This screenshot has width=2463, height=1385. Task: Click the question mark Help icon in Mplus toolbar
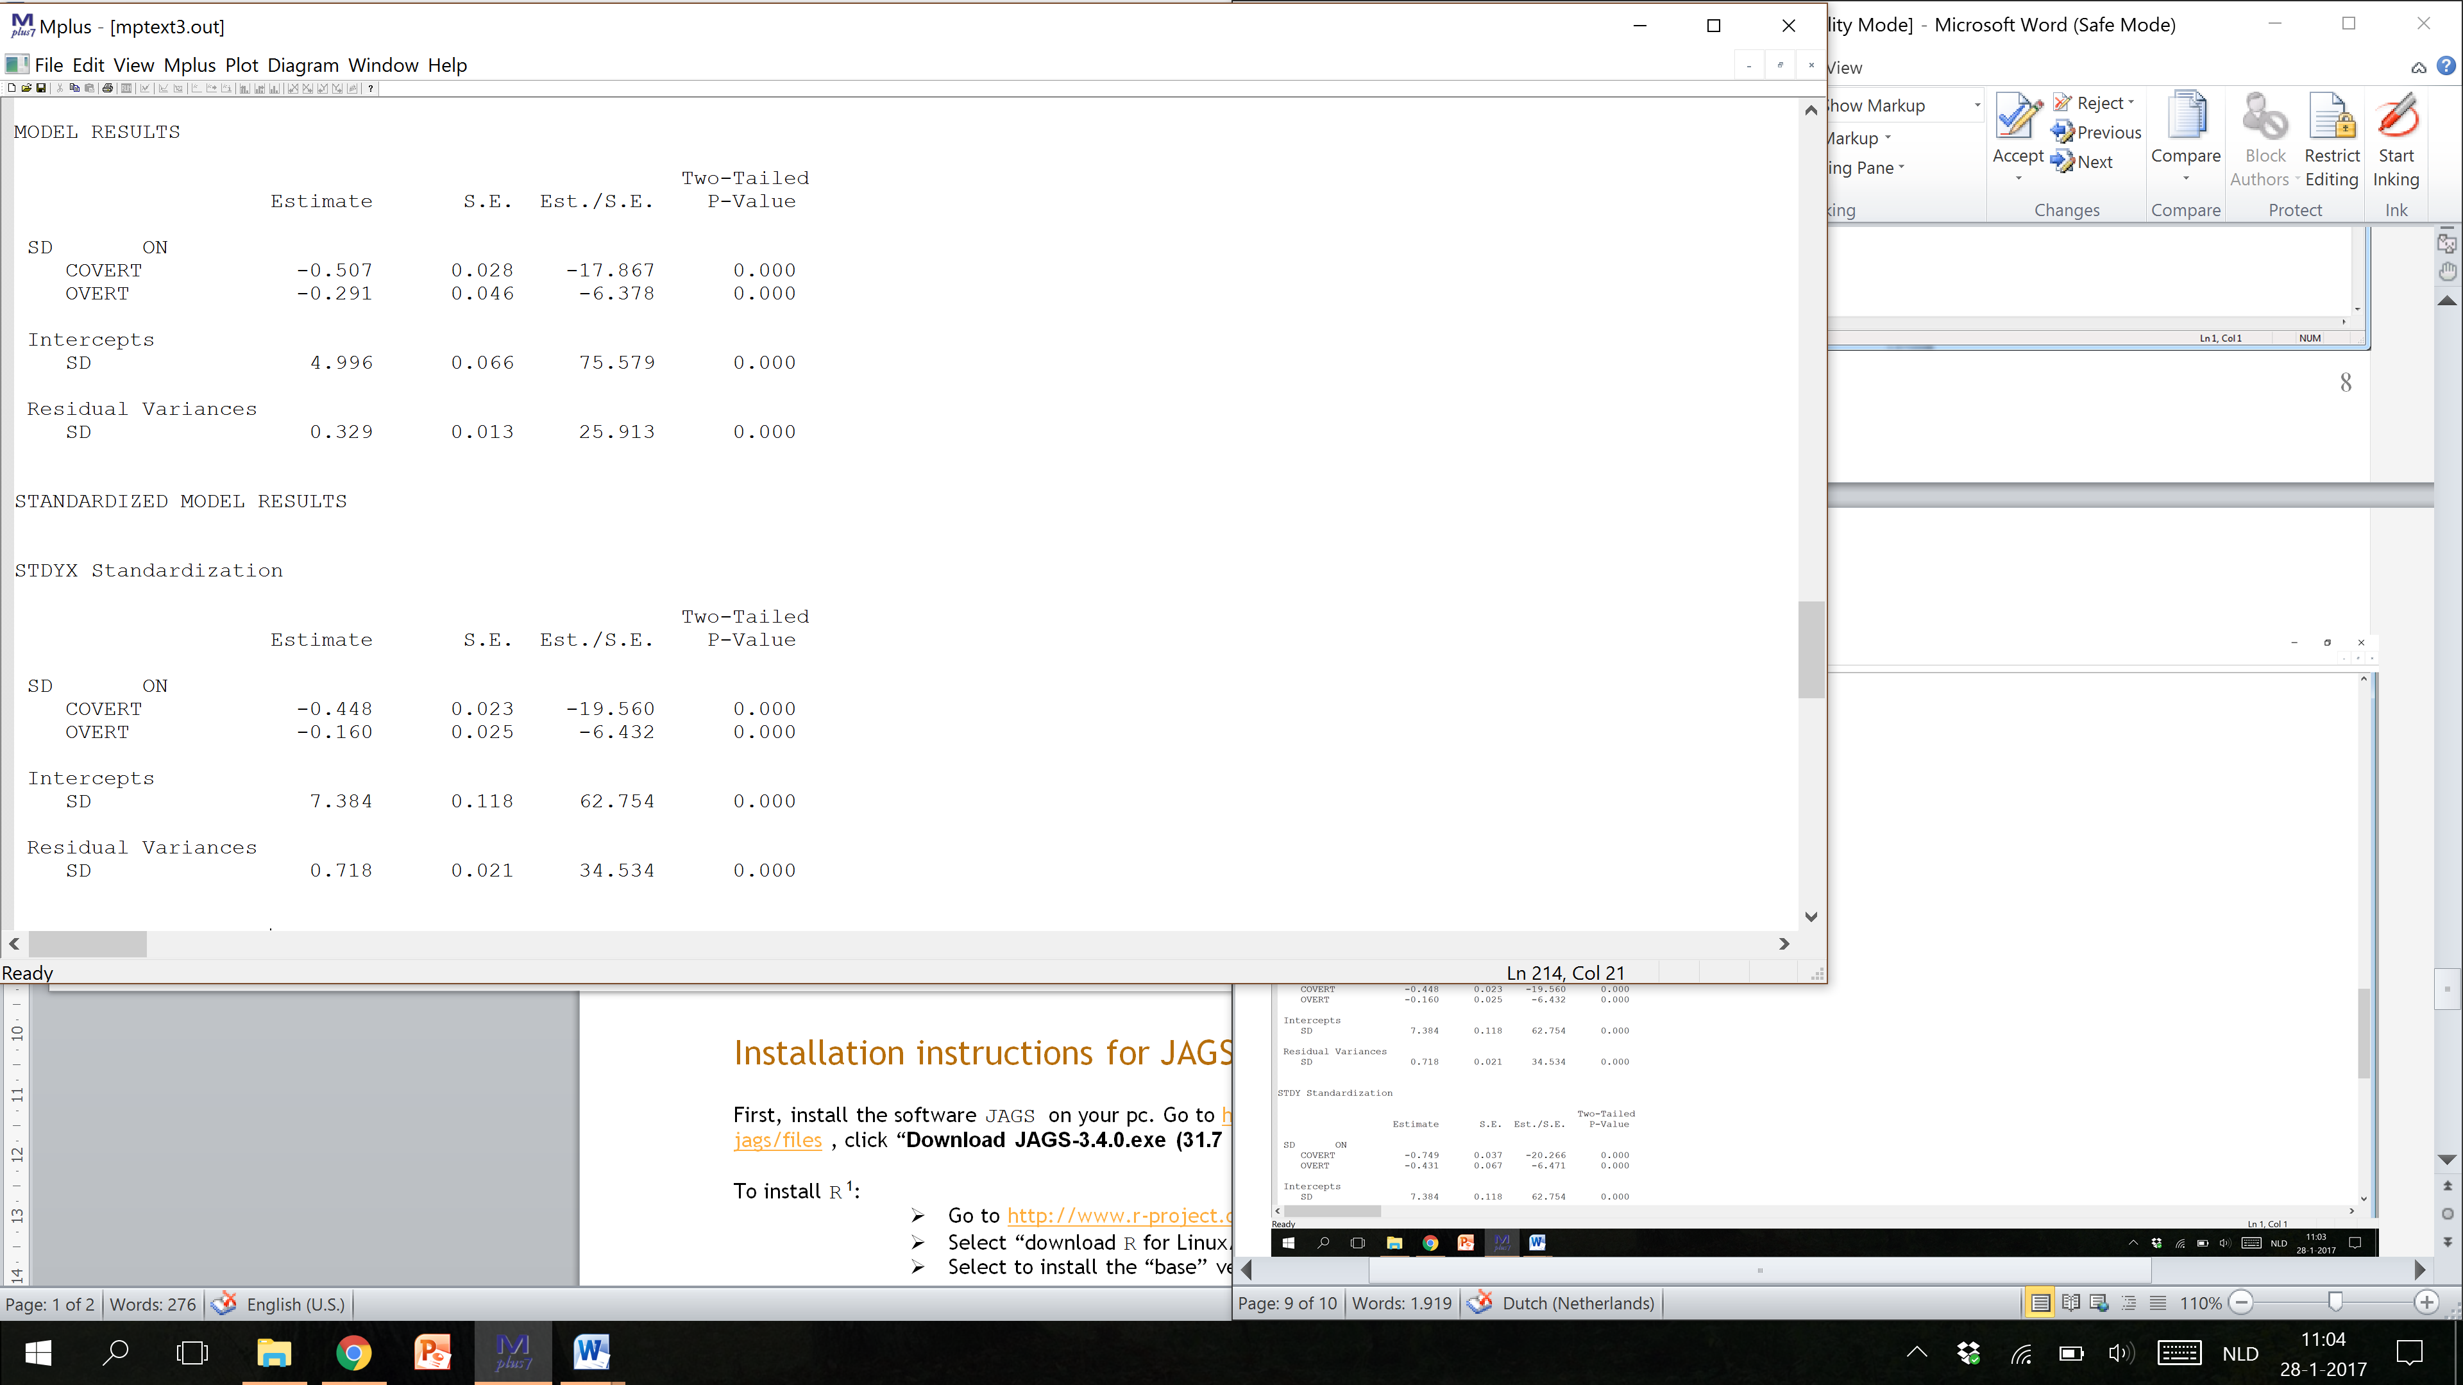(x=371, y=88)
